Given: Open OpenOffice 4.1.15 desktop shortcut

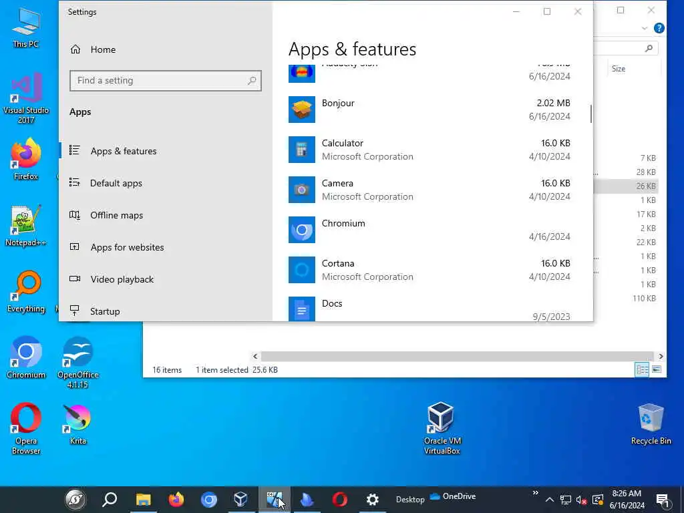Looking at the screenshot, I should point(77,363).
